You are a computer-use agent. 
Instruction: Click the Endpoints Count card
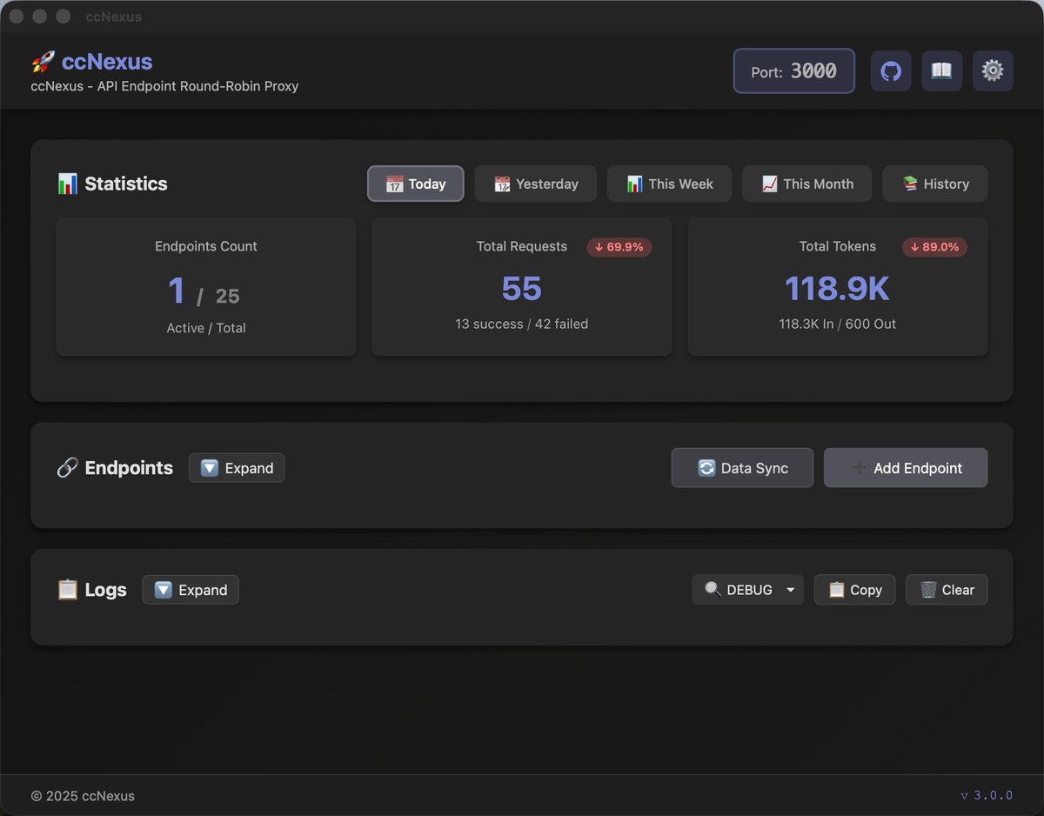point(206,286)
